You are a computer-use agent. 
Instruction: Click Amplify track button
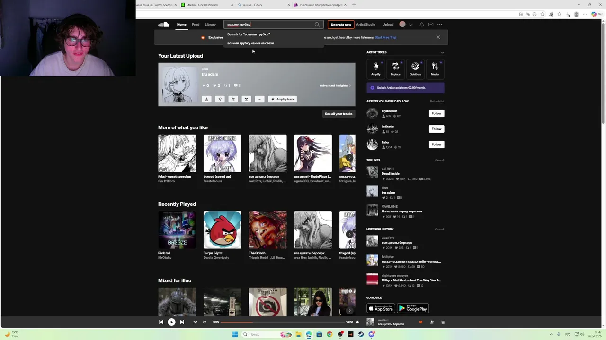tap(283, 99)
